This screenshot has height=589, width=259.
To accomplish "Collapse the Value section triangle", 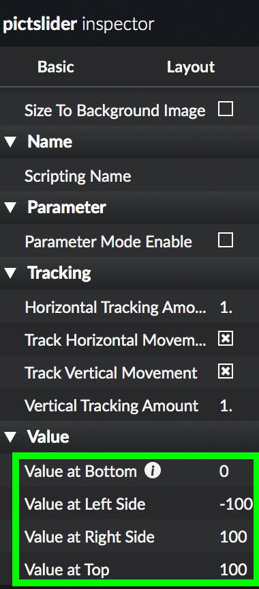I will tap(10, 437).
